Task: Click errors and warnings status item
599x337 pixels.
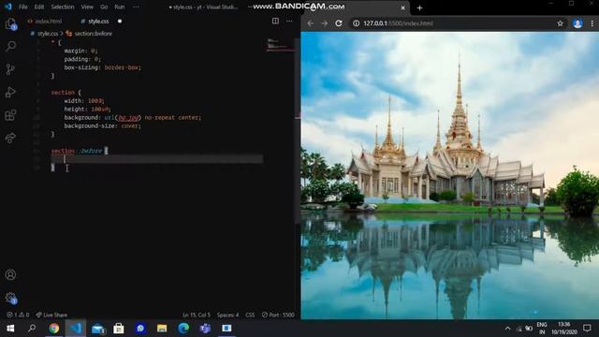Action: [x=18, y=315]
